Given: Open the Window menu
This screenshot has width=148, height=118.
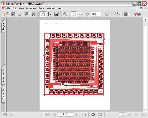Looking at the screenshot, I should click(51, 8).
